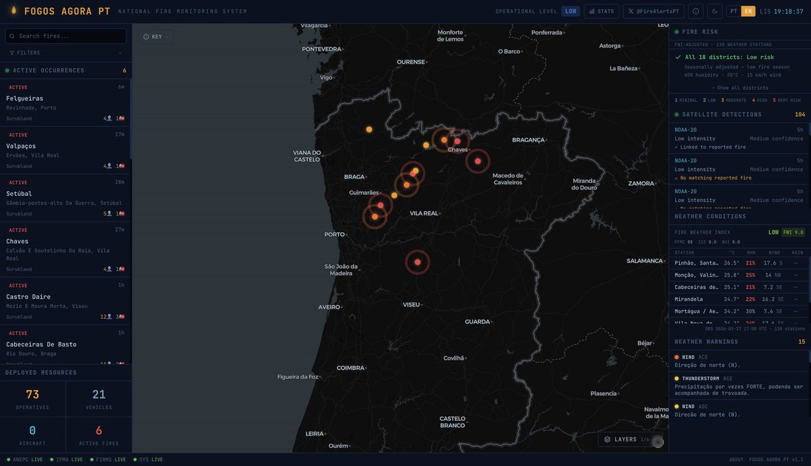Click the 21 Vehicles resource tile
The image size is (811, 466).
99,398
